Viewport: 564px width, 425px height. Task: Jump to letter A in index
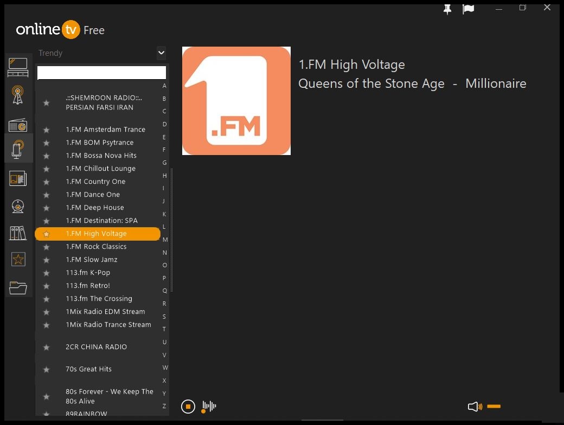(164, 86)
